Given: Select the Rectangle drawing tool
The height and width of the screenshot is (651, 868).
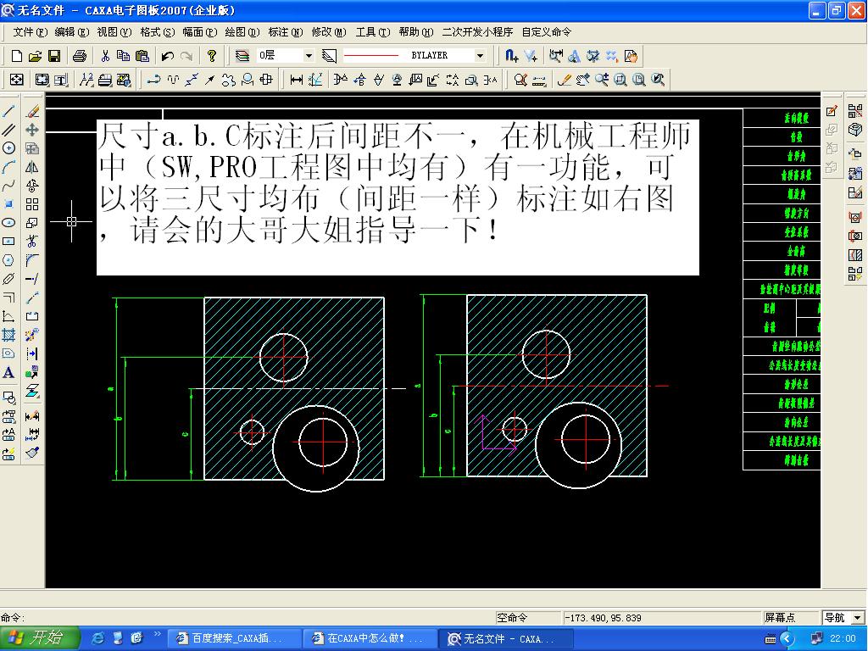Looking at the screenshot, I should pos(8,242).
